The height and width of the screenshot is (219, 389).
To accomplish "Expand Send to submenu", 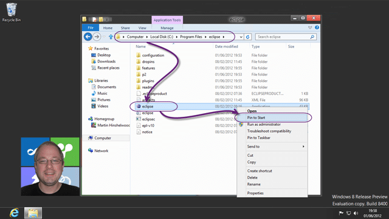I will (272, 147).
